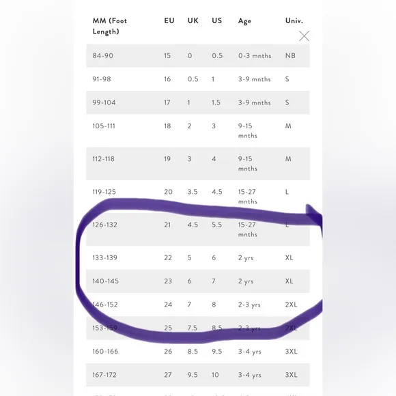Click the MM (Foot Length) column header
Screen dimensions: 396x396
click(110, 26)
